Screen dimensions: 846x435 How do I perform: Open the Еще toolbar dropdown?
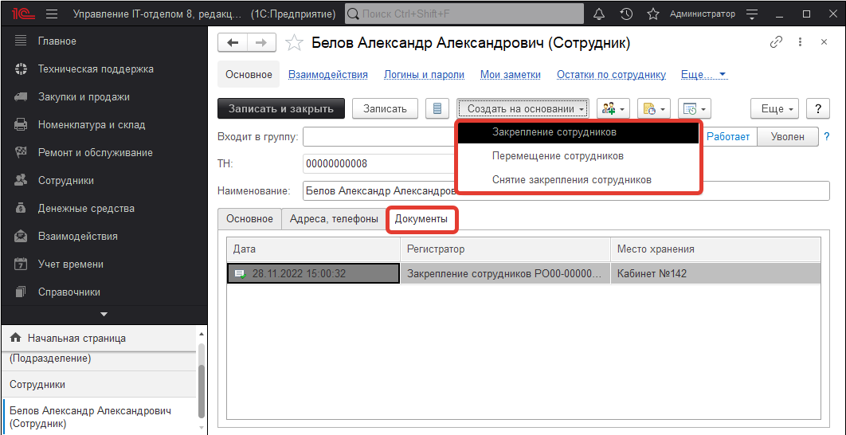775,108
